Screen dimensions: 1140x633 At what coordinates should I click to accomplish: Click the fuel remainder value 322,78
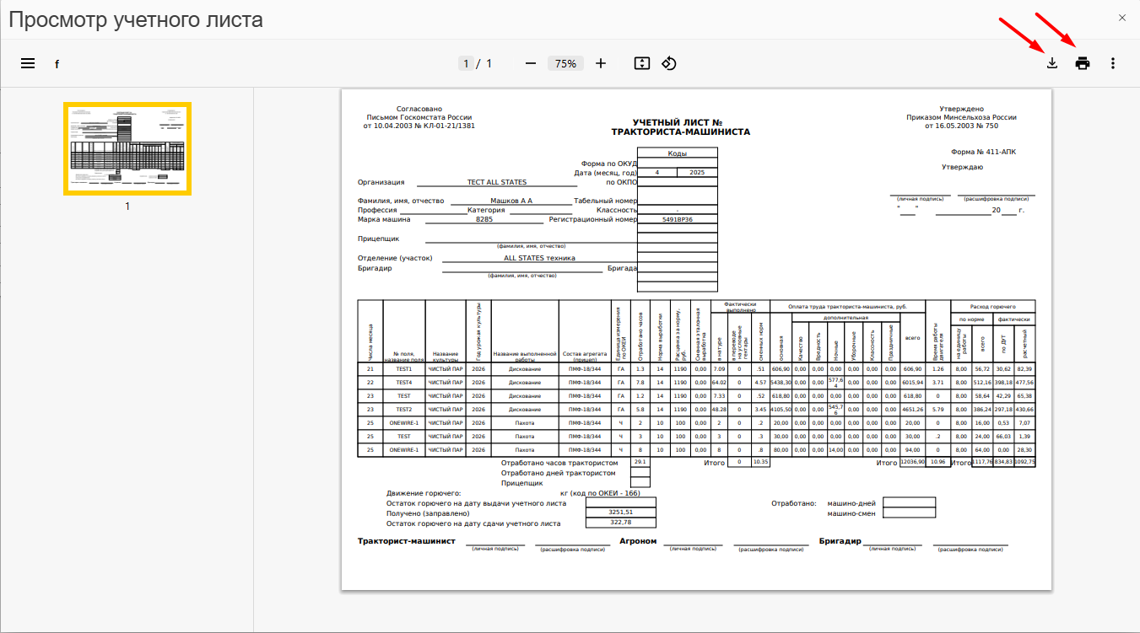(620, 523)
